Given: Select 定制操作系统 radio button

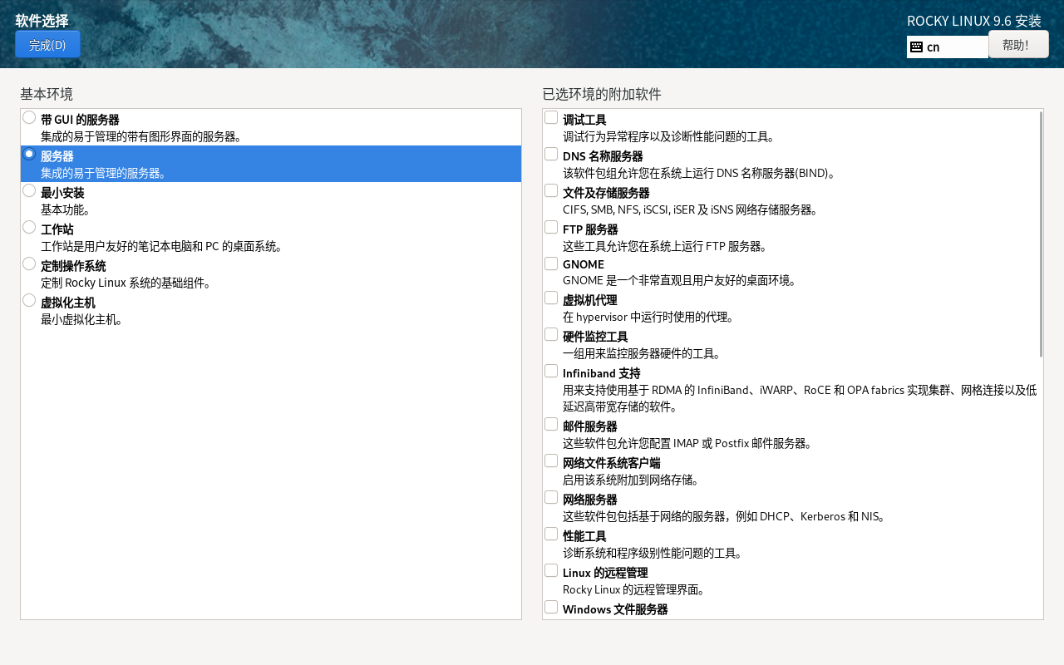Looking at the screenshot, I should pos(29,264).
